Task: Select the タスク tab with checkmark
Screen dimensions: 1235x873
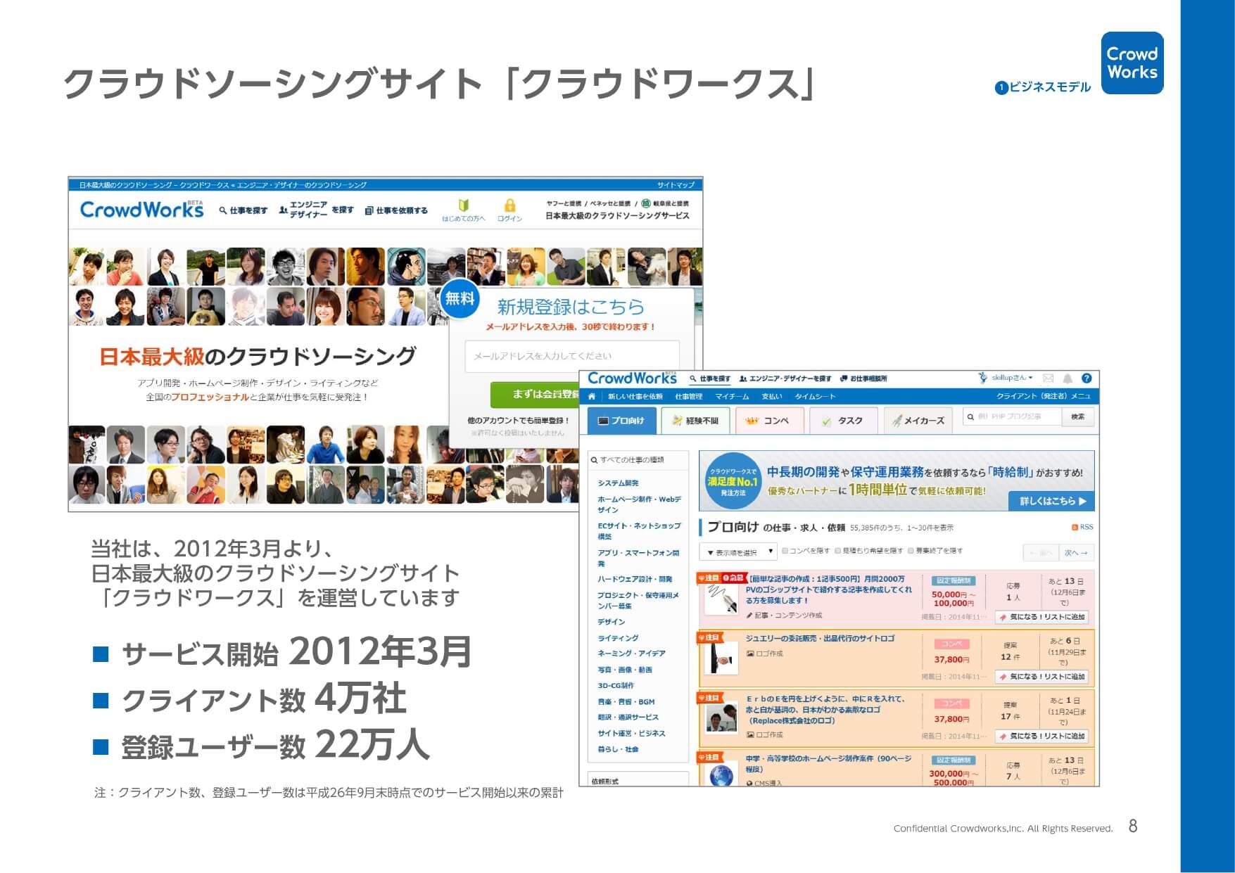Action: [843, 421]
